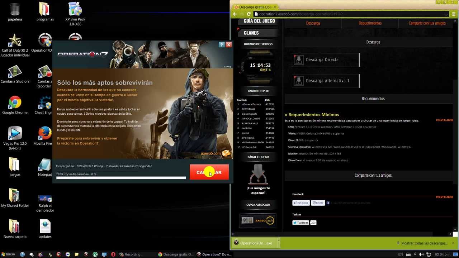This screenshot has width=459, height=258.
Task: Close the Descarga gratis Chrome tab
Action: pos(275,7)
